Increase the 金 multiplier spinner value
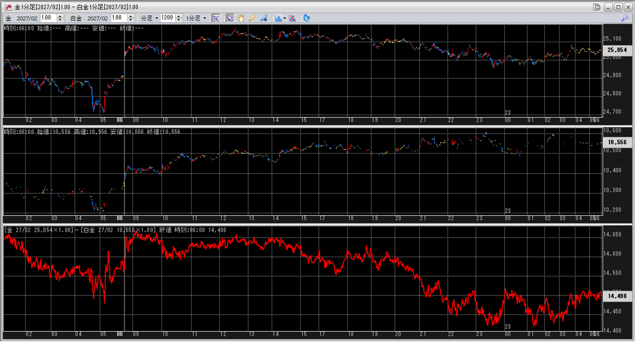This screenshot has width=635, height=342. coord(60,16)
